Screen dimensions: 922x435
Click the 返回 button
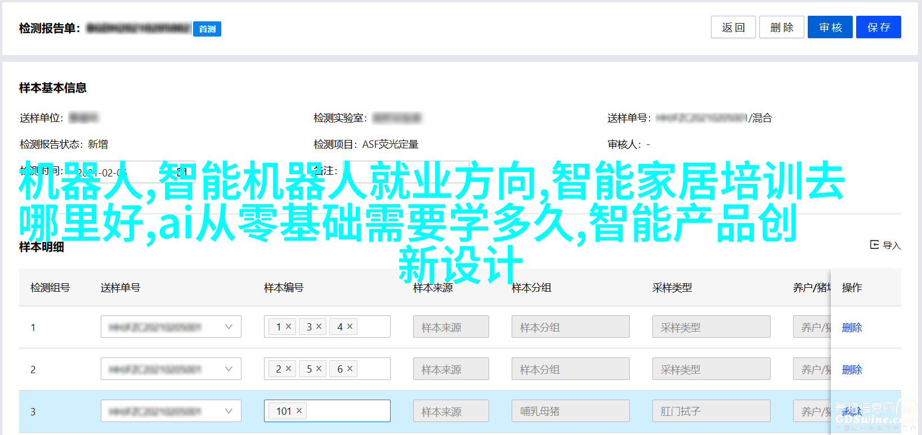point(733,27)
